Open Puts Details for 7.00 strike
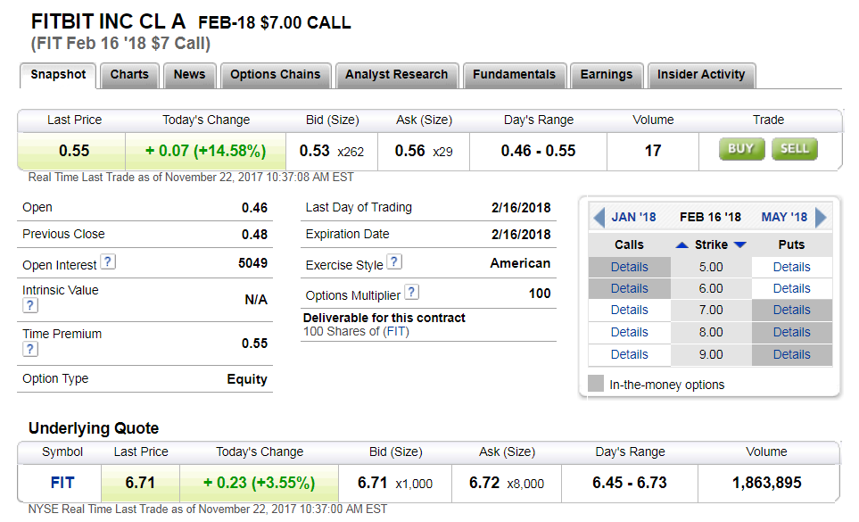The width and height of the screenshot is (859, 522). pyautogui.click(x=791, y=311)
